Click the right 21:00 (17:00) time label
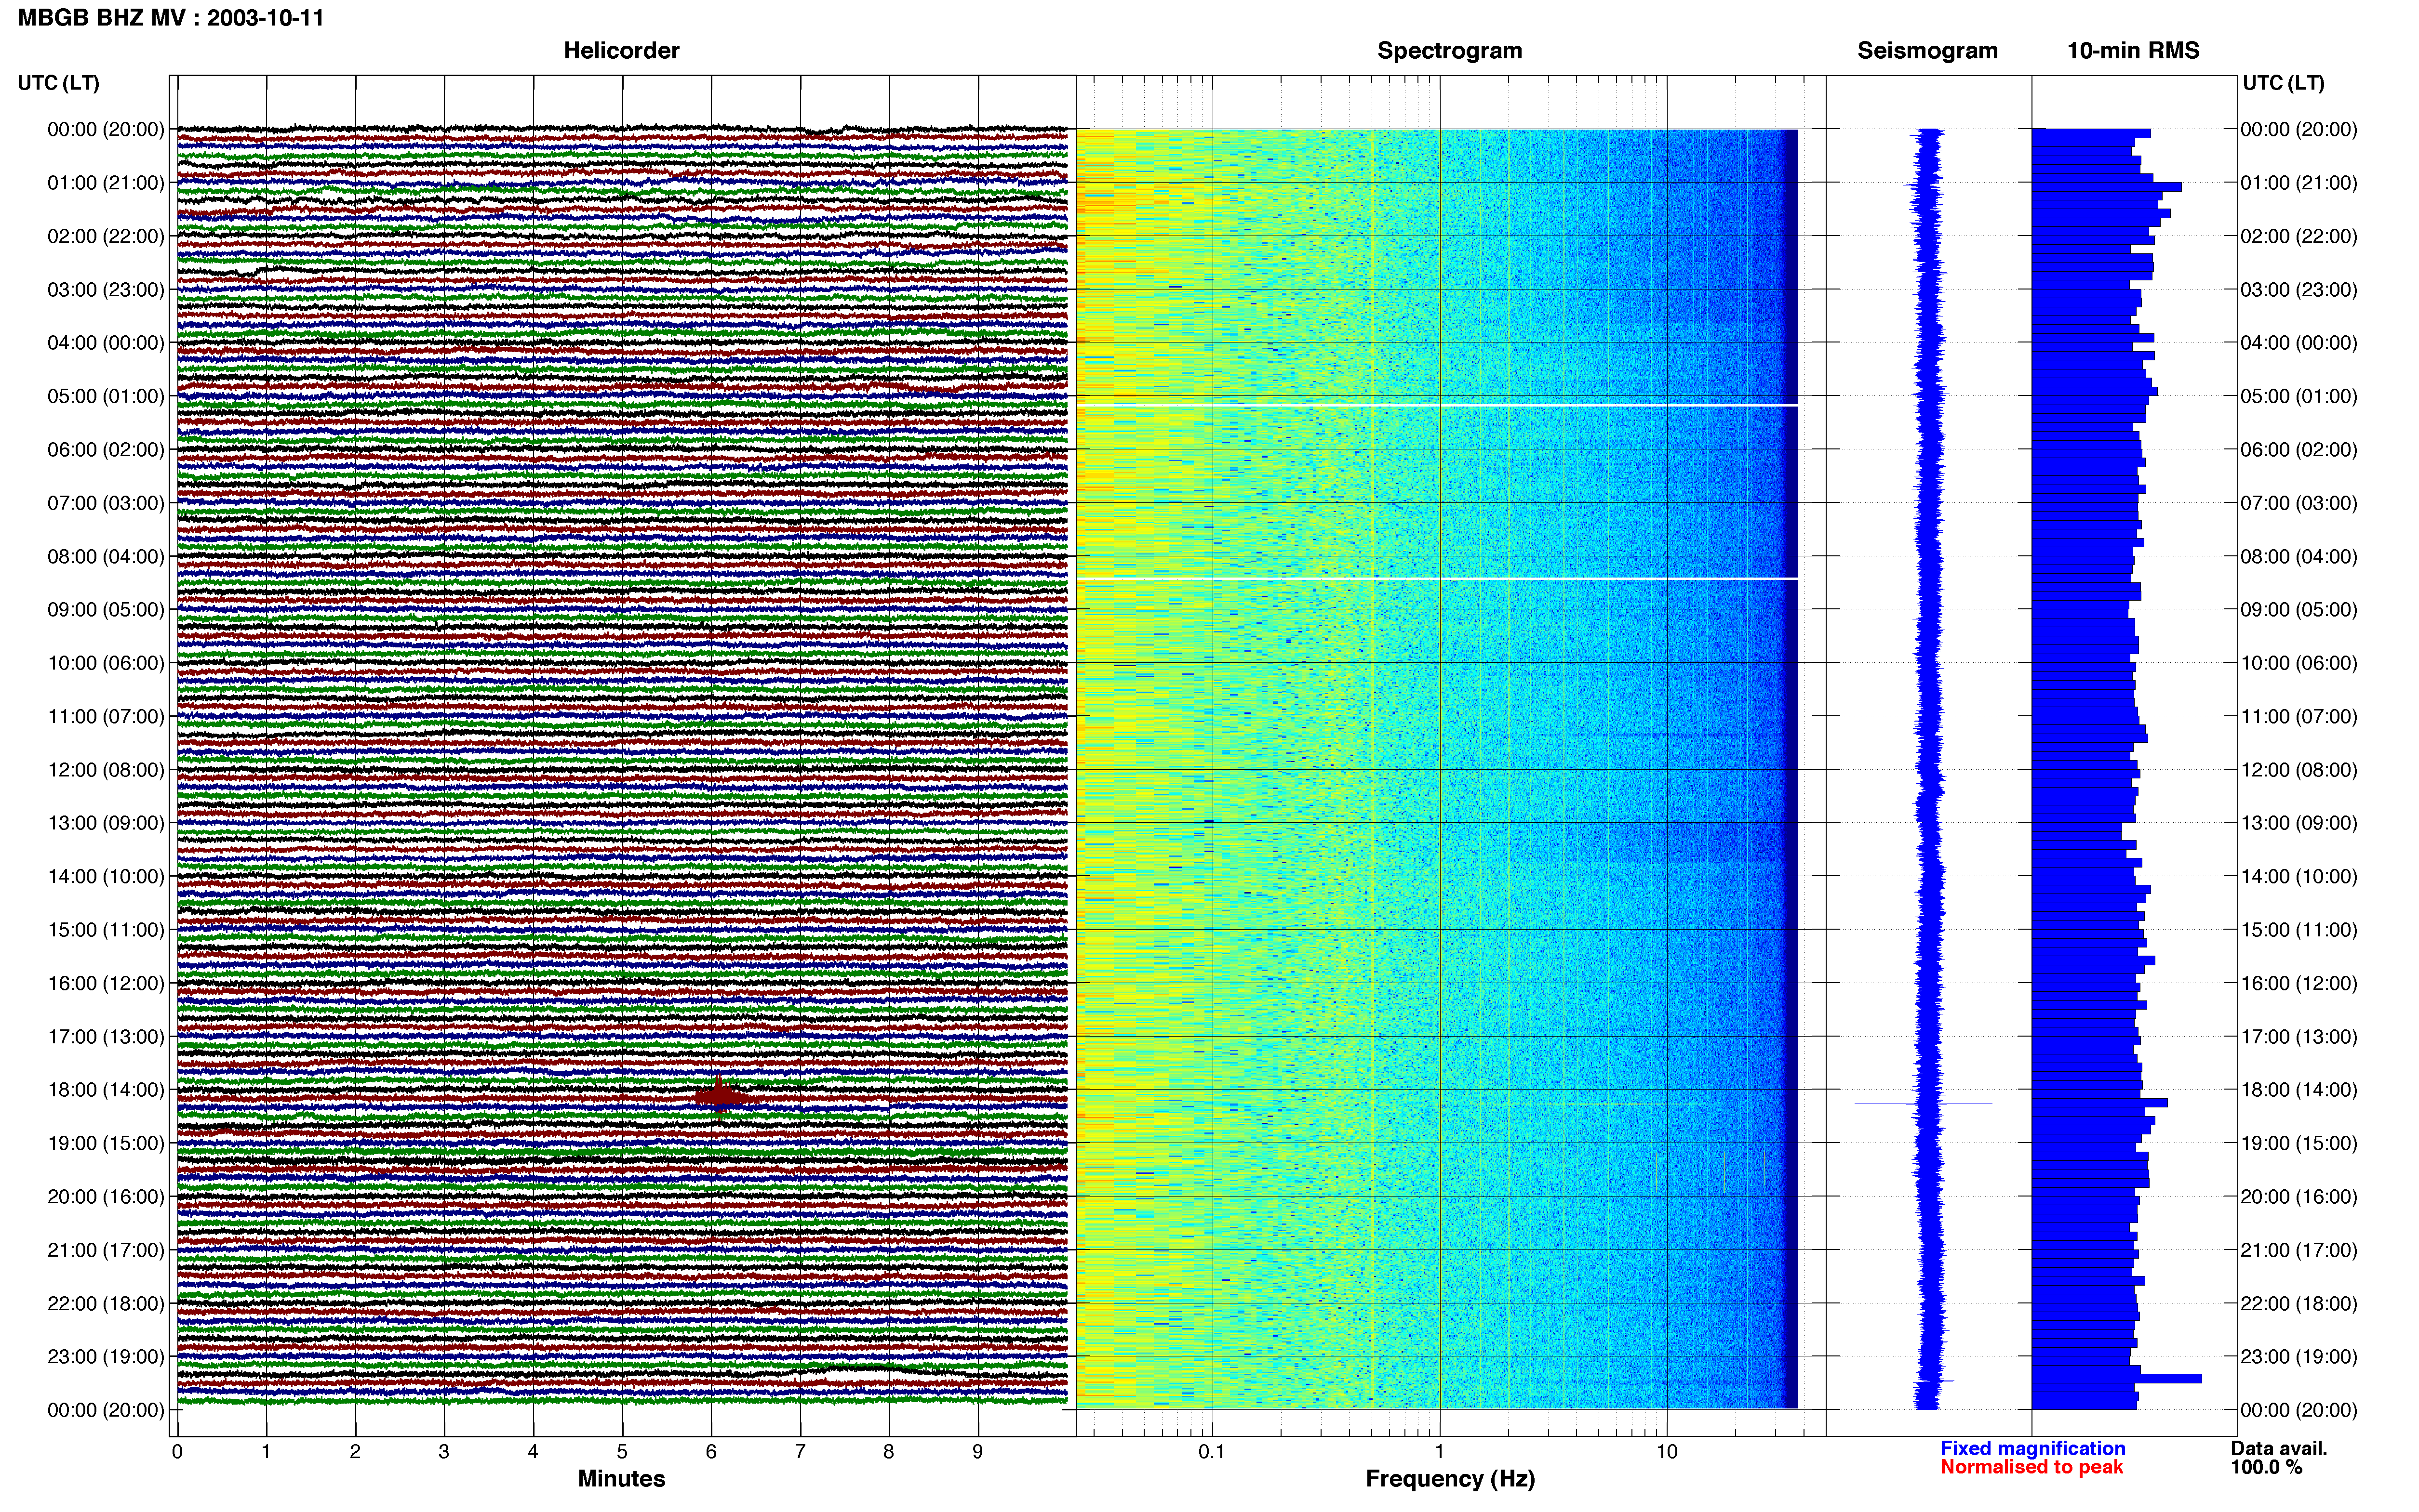The width and height of the screenshot is (2419, 1512). pyautogui.click(x=2299, y=1250)
